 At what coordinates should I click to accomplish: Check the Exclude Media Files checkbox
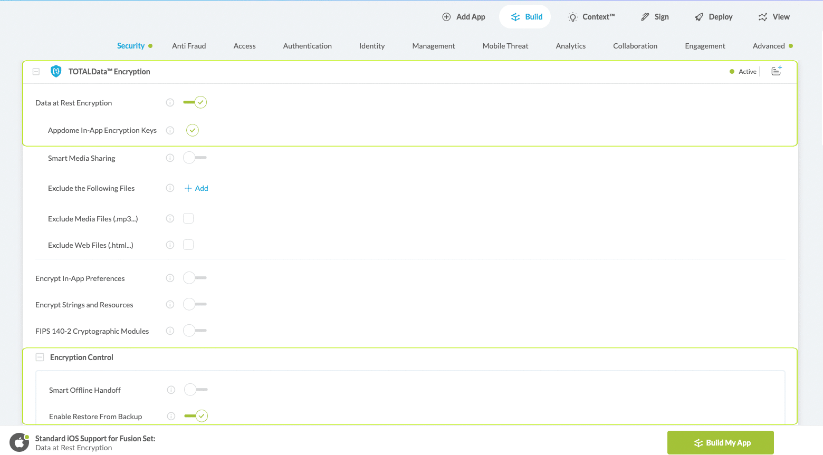coord(188,219)
